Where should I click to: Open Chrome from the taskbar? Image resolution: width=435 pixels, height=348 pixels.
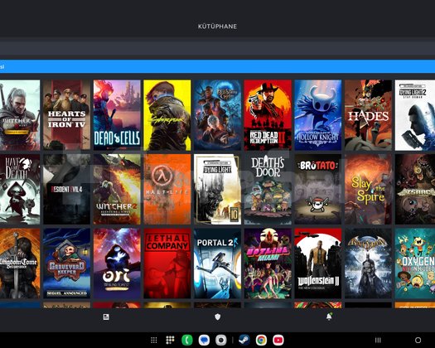[261, 340]
